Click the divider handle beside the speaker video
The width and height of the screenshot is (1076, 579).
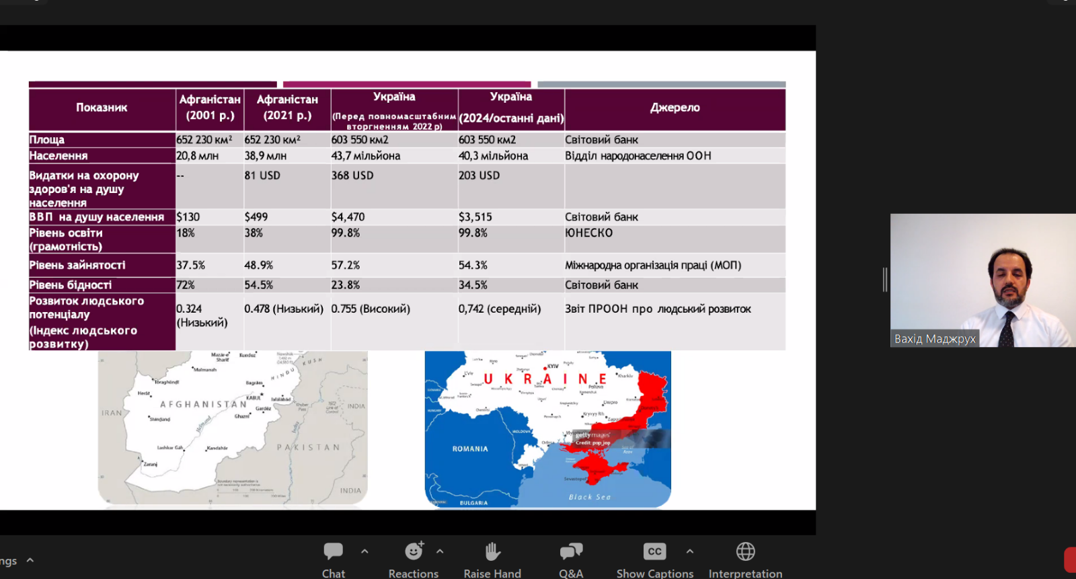(885, 280)
